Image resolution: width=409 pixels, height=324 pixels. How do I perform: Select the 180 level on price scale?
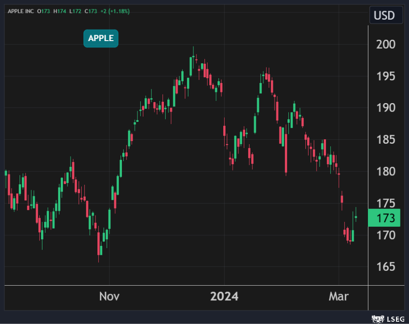tap(386, 171)
